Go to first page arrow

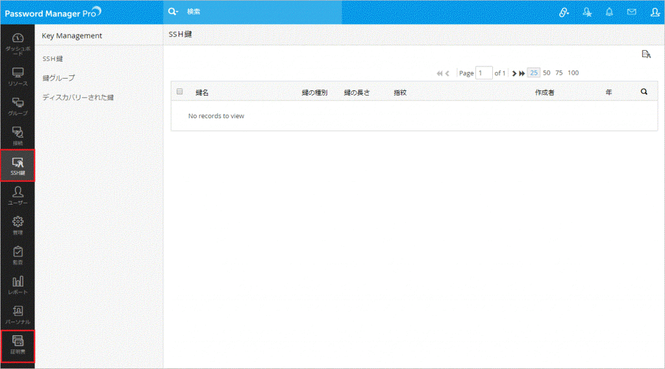click(440, 73)
